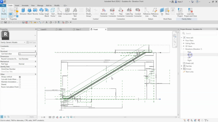Select the Part Type value Normal
218x122 pixels.
[27, 64]
